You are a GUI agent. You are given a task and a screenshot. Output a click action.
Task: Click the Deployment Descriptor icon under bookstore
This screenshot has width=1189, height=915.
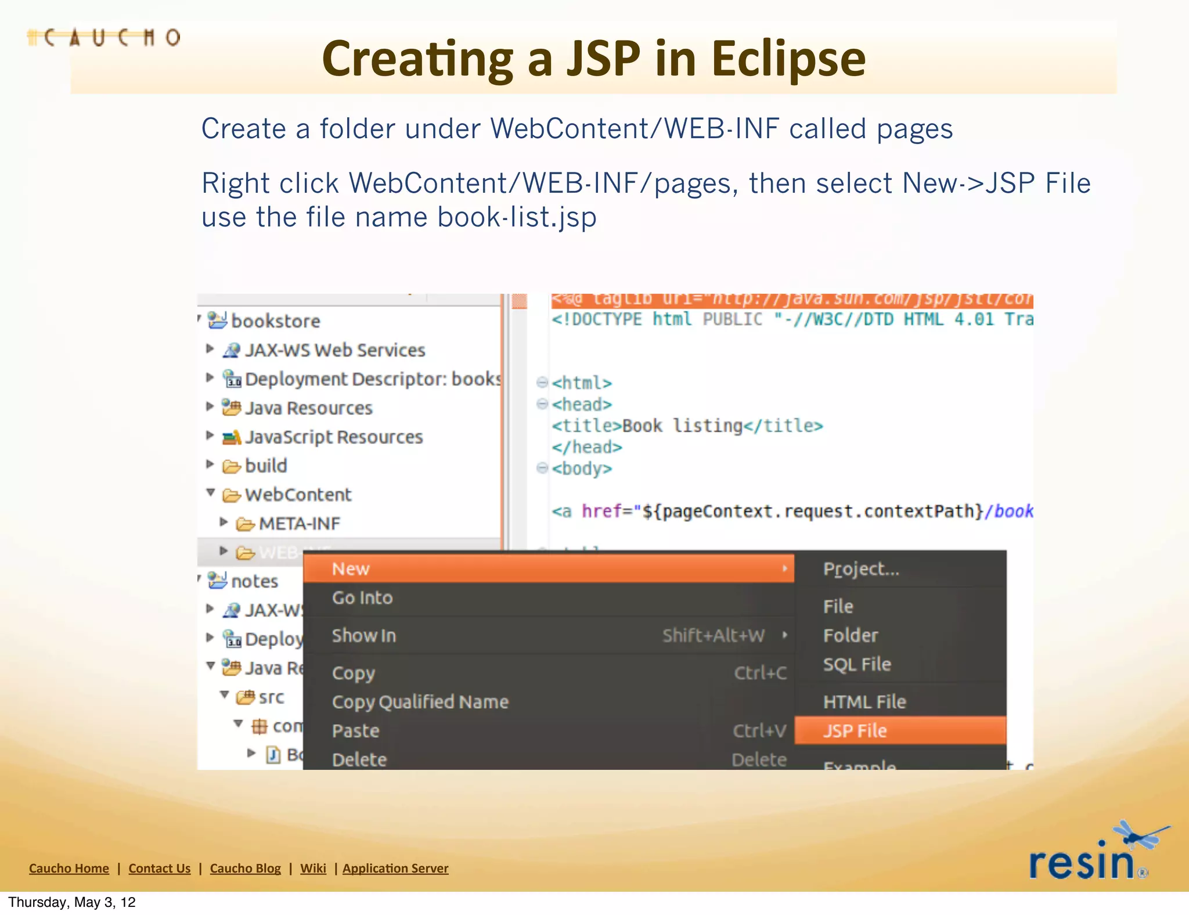pos(232,379)
